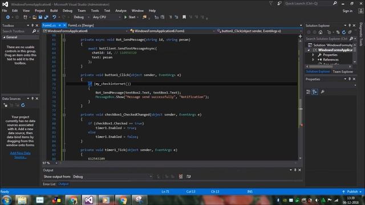
Task: Toggle auto-hide pin on Properties panel
Action: point(350,79)
